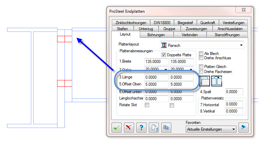The width and height of the screenshot is (258, 142).
Task: Open the Stanzöffnungen tab
Action: (x=227, y=35)
